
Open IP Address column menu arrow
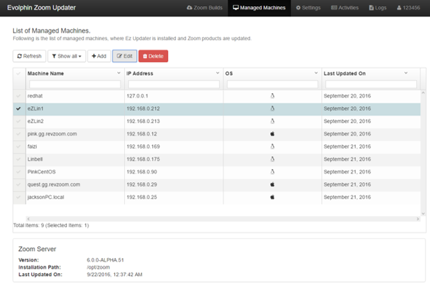(218, 73)
